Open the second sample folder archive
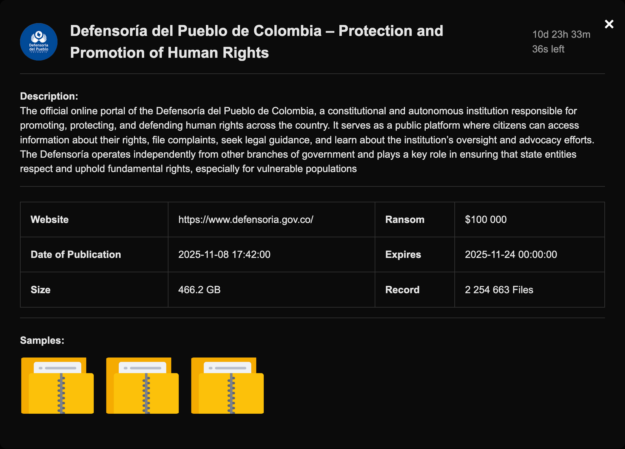The image size is (625, 449). [142, 386]
